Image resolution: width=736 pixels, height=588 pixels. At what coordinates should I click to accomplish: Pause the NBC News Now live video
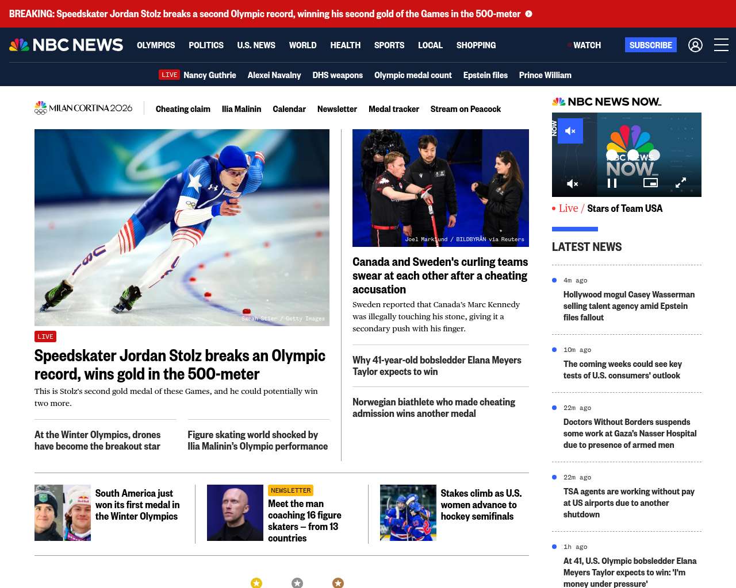coord(612,183)
